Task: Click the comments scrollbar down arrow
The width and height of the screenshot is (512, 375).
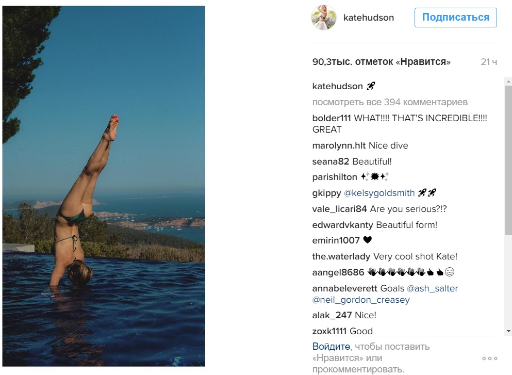Action: pos(508,331)
